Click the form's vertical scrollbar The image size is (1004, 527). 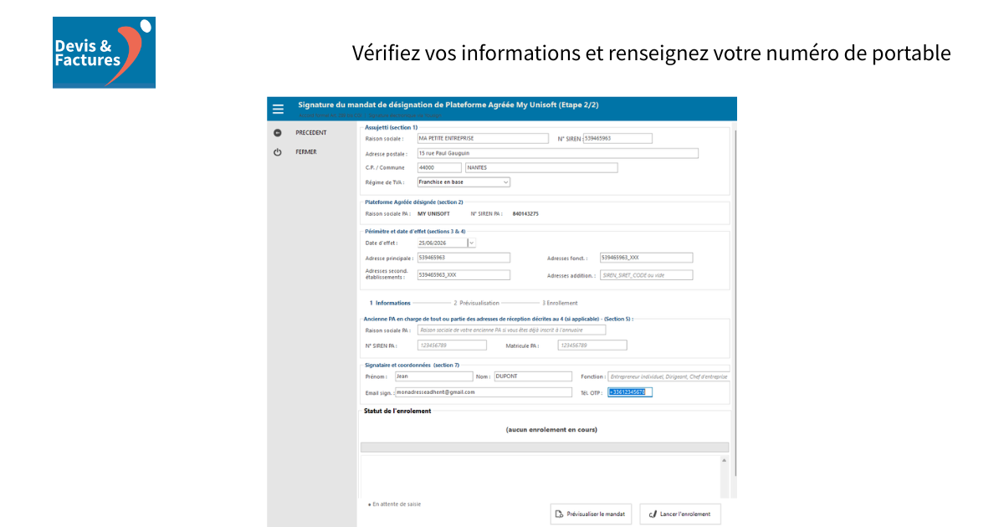pos(735,301)
